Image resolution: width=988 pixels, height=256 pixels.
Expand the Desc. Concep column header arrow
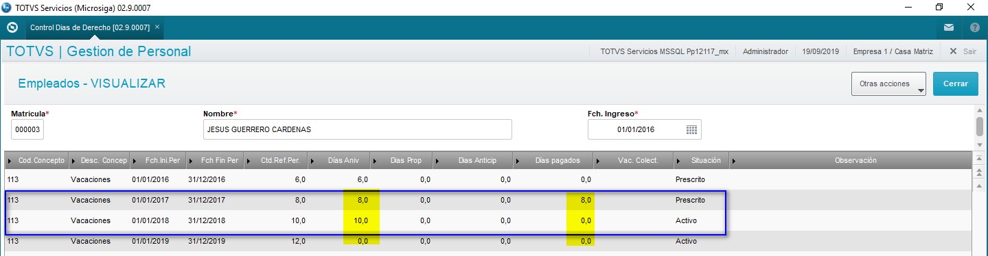[73, 161]
